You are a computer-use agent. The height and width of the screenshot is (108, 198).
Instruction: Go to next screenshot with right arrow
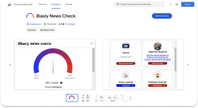[188, 65]
